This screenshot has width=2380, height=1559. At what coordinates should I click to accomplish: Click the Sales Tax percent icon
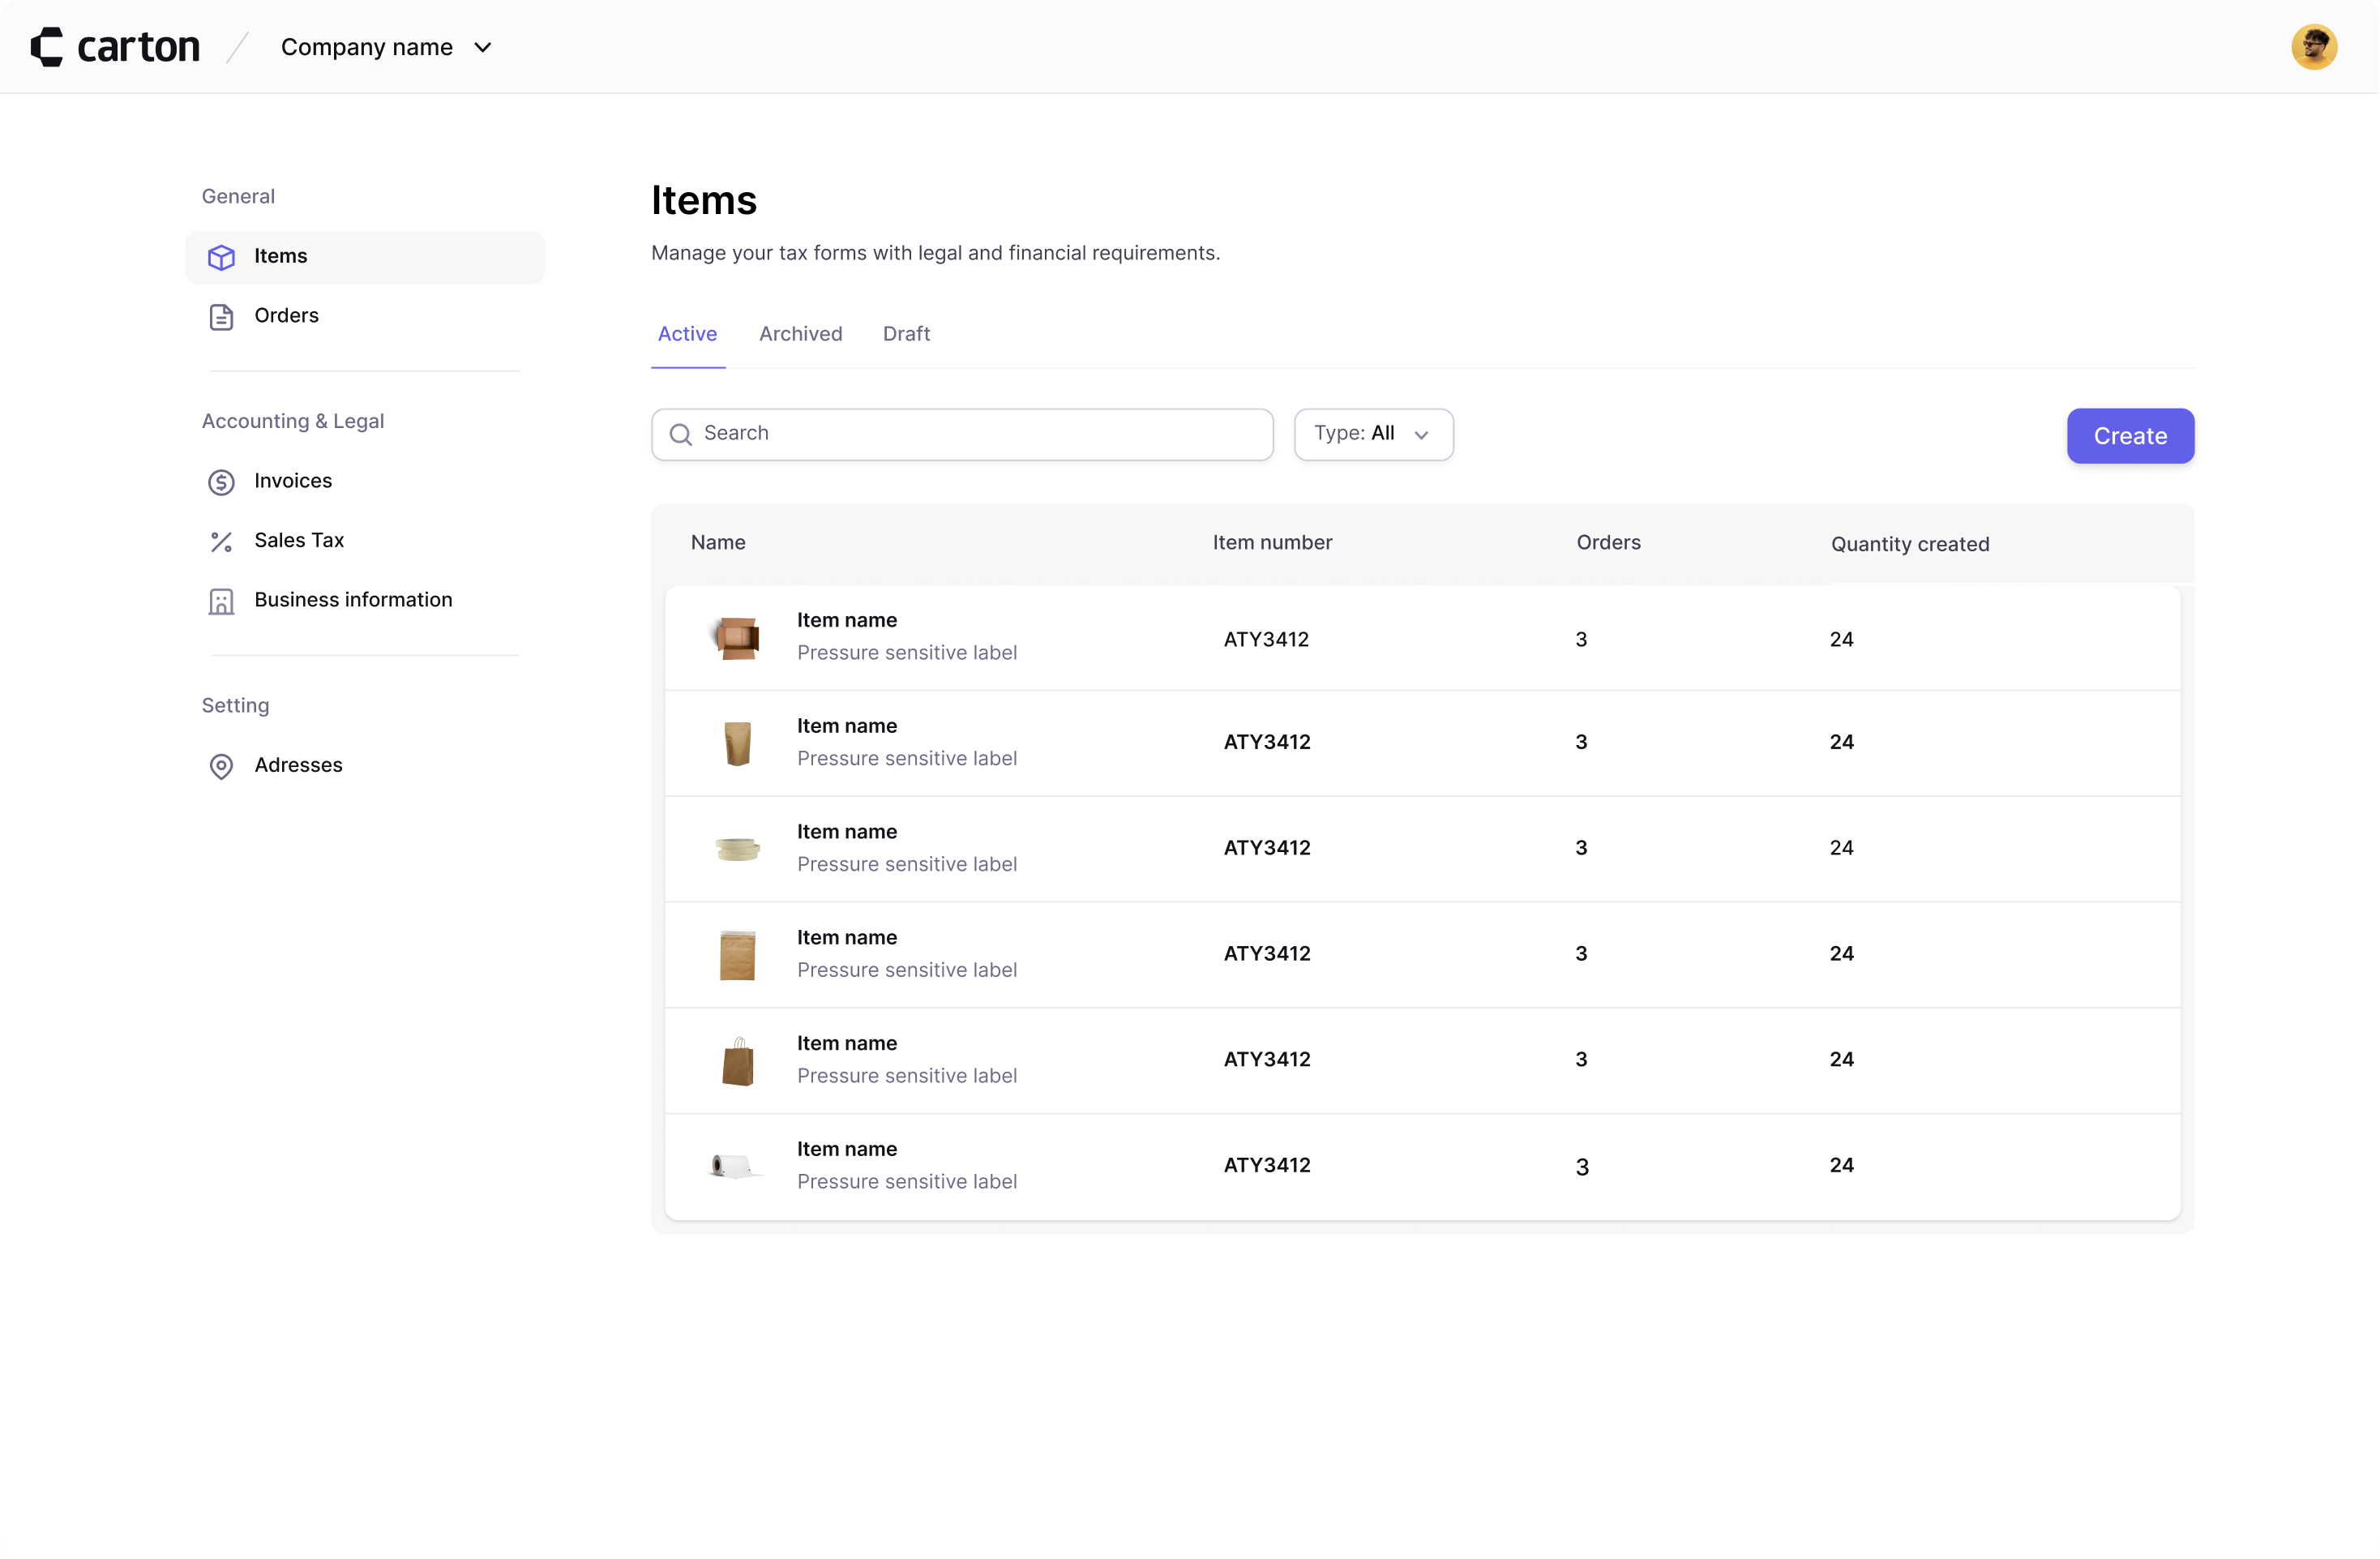click(221, 541)
